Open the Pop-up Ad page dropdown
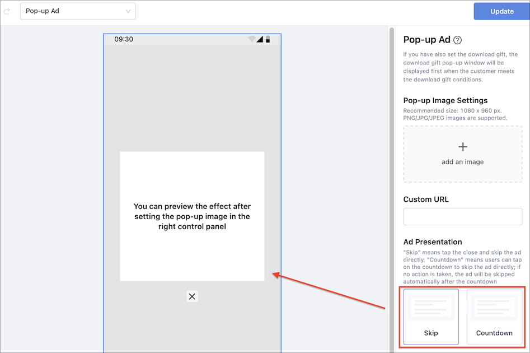530x353 pixels. point(78,11)
